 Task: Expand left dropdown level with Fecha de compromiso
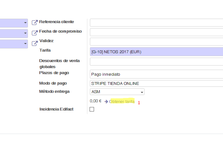tap(25, 33)
